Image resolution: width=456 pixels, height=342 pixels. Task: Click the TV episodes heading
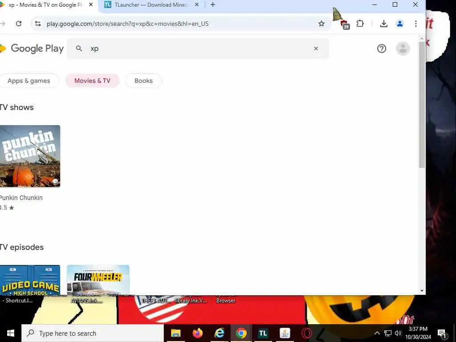click(22, 247)
